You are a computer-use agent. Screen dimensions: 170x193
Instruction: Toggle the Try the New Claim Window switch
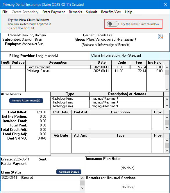tap(113, 24)
